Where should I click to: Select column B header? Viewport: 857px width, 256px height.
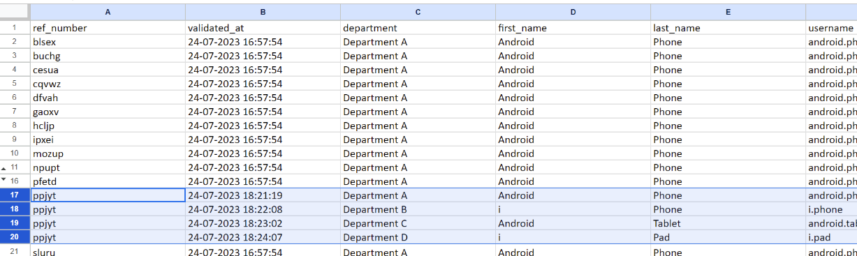[263, 12]
